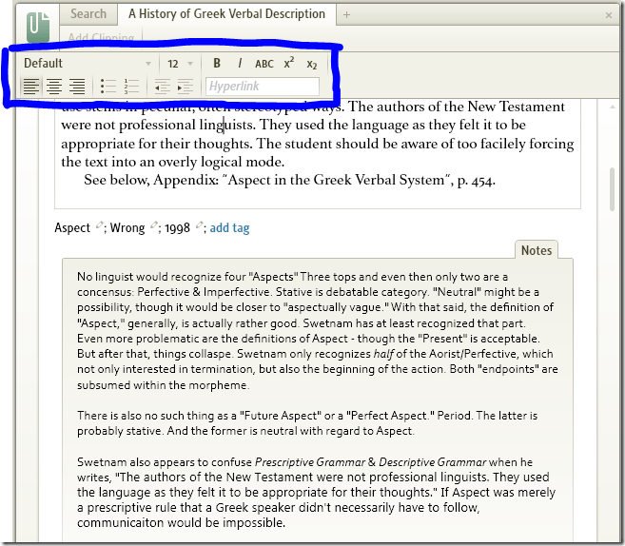625x546 pixels.
Task: Click the Hyperlink input field
Action: click(263, 87)
